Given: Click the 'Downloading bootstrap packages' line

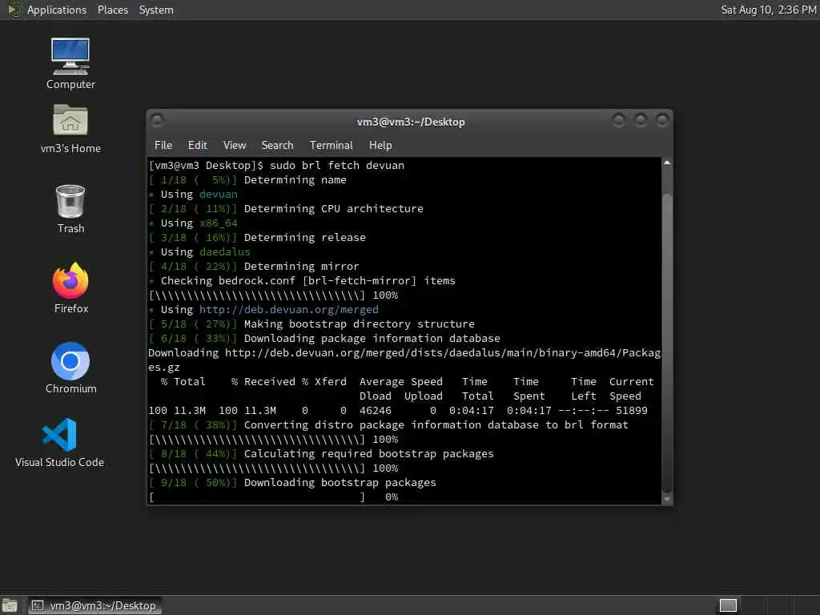Looking at the screenshot, I should 340,483.
